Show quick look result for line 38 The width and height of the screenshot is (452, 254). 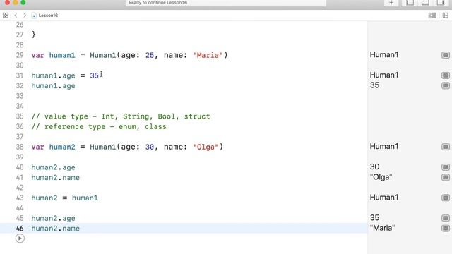(446, 147)
